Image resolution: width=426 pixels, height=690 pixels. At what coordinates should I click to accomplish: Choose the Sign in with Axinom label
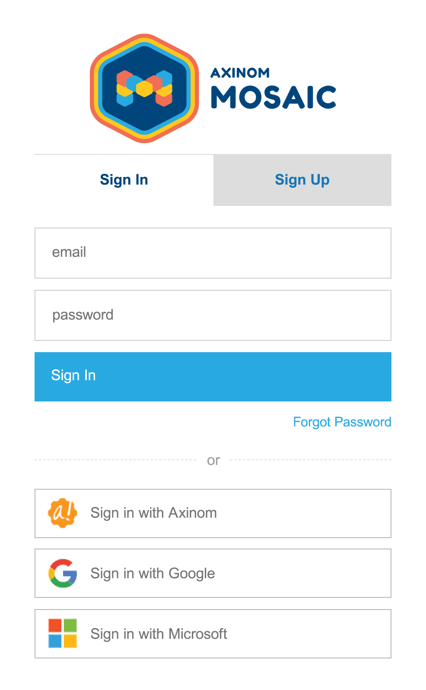pos(154,513)
